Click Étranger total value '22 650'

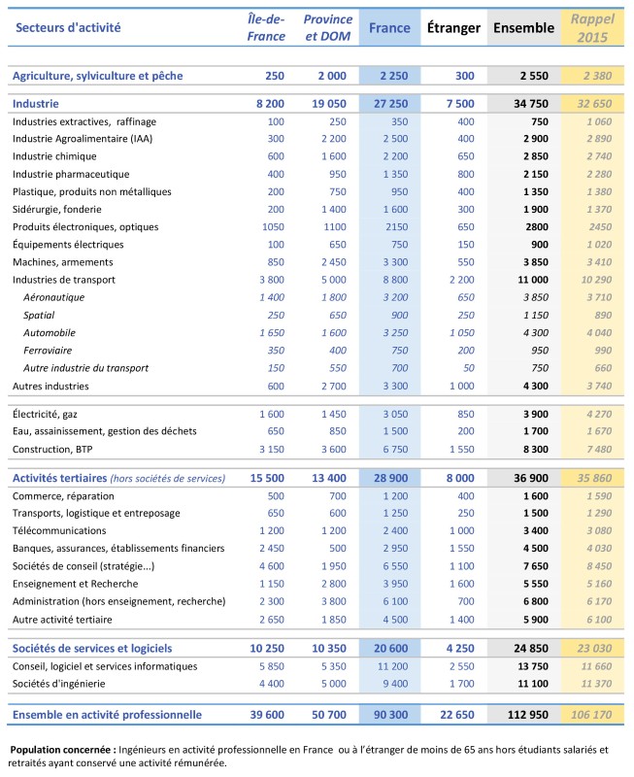coord(457,715)
